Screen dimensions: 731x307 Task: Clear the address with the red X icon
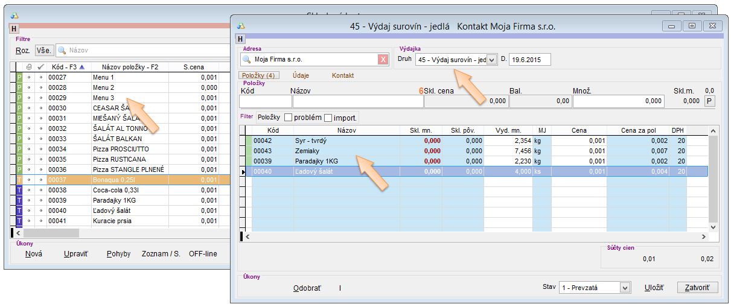[383, 59]
